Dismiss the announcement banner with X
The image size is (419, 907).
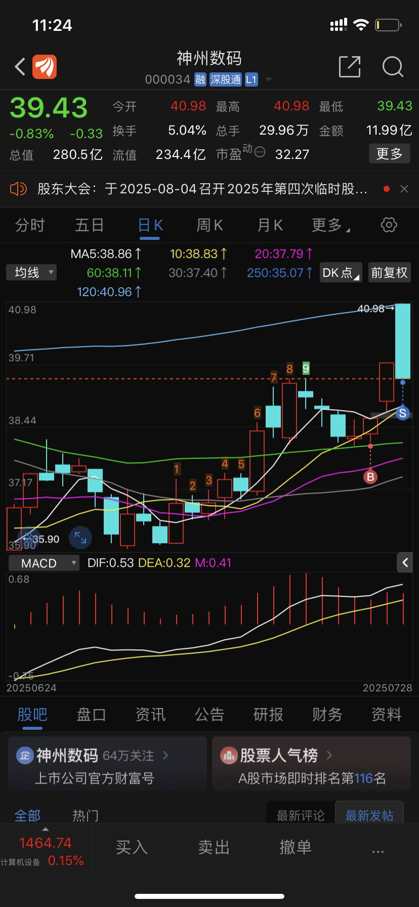pyautogui.click(x=404, y=189)
